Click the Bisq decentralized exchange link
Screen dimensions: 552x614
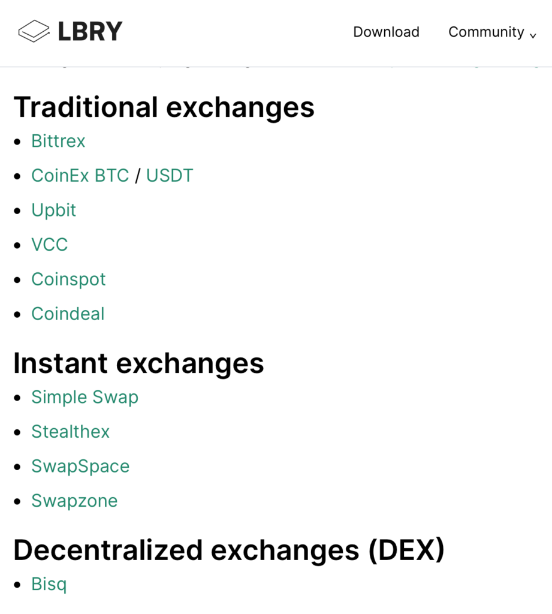point(49,584)
